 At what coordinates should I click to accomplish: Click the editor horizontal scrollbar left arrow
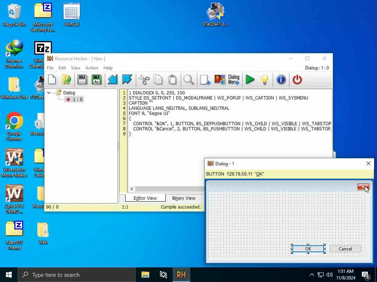[x=132, y=189]
